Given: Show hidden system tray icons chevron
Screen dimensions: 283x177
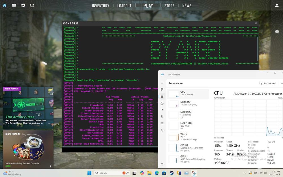Looking at the screenshot, I should pyautogui.click(x=245, y=173).
